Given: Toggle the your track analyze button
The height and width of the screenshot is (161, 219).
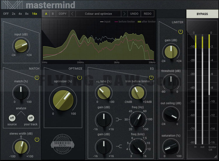Looking at the screenshot, I should tap(31, 118).
